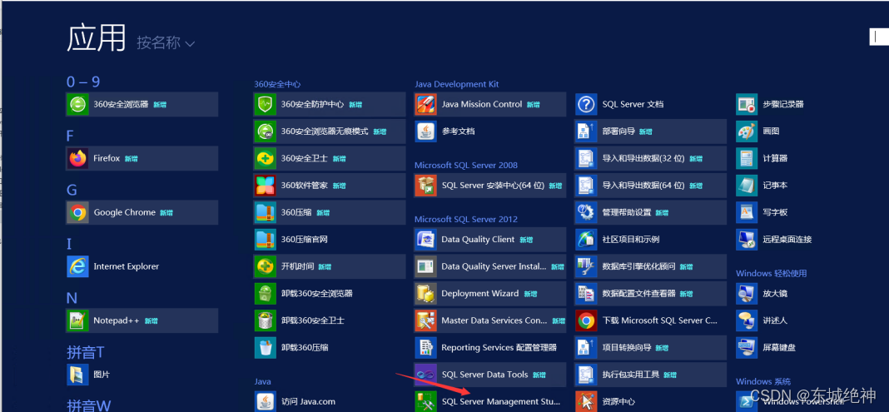Open 360软件管家 icon

click(x=266, y=186)
